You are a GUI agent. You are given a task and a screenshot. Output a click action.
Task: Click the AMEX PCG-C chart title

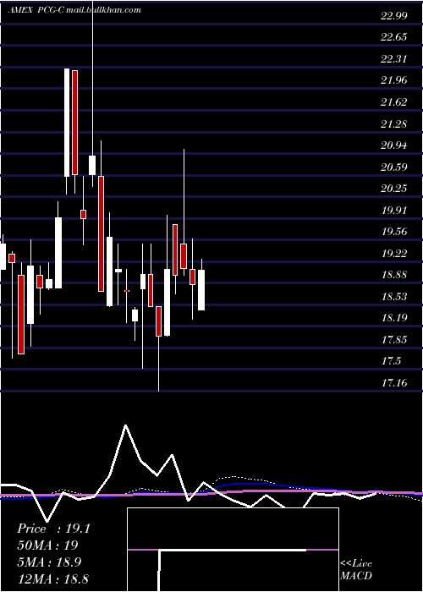click(x=35, y=10)
